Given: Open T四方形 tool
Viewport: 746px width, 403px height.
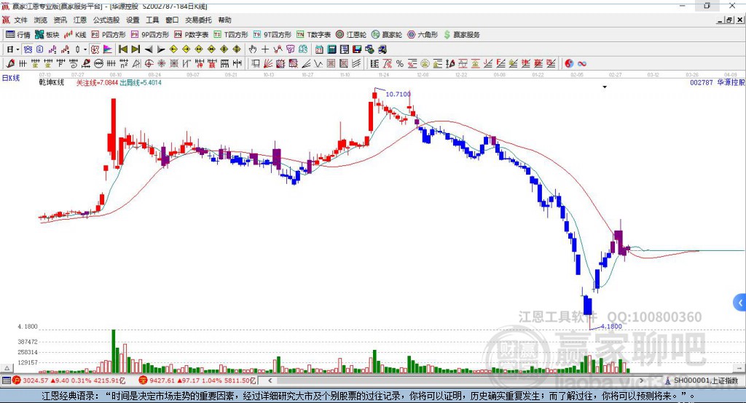Looking at the screenshot, I should pos(231,35).
